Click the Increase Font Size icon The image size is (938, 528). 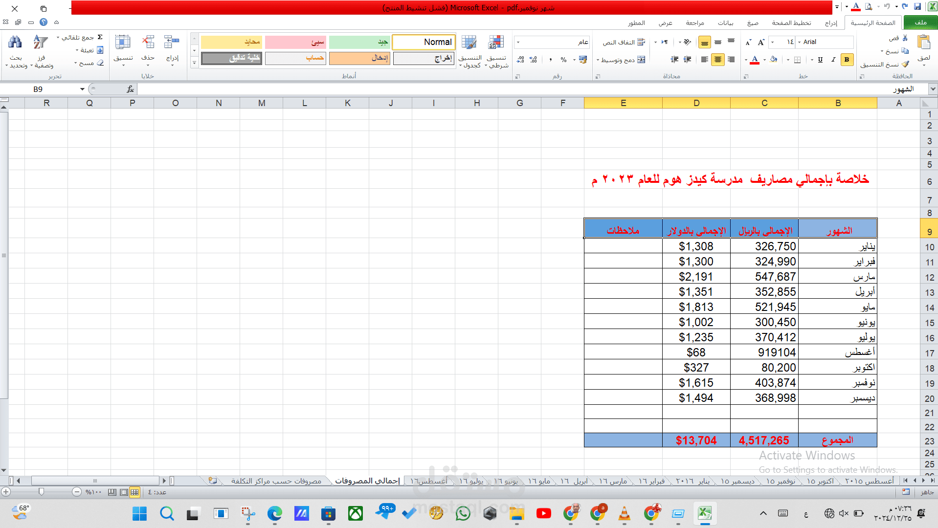(761, 43)
